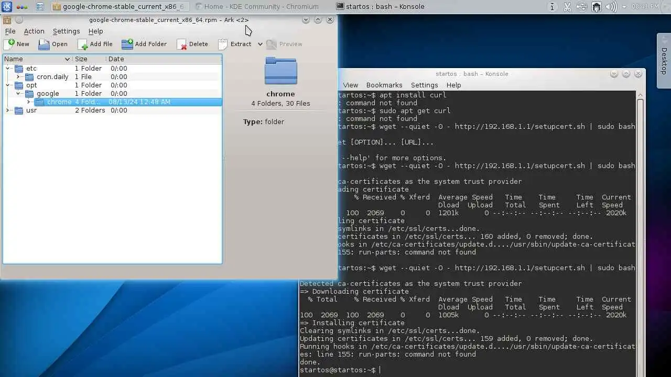Image resolution: width=671 pixels, height=377 pixels.
Task: Sort by the Size column header
Action: (x=89, y=59)
